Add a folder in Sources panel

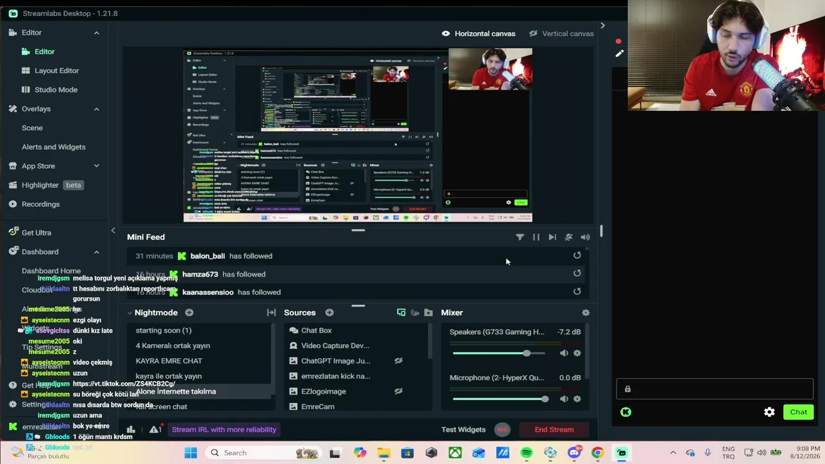click(x=429, y=313)
